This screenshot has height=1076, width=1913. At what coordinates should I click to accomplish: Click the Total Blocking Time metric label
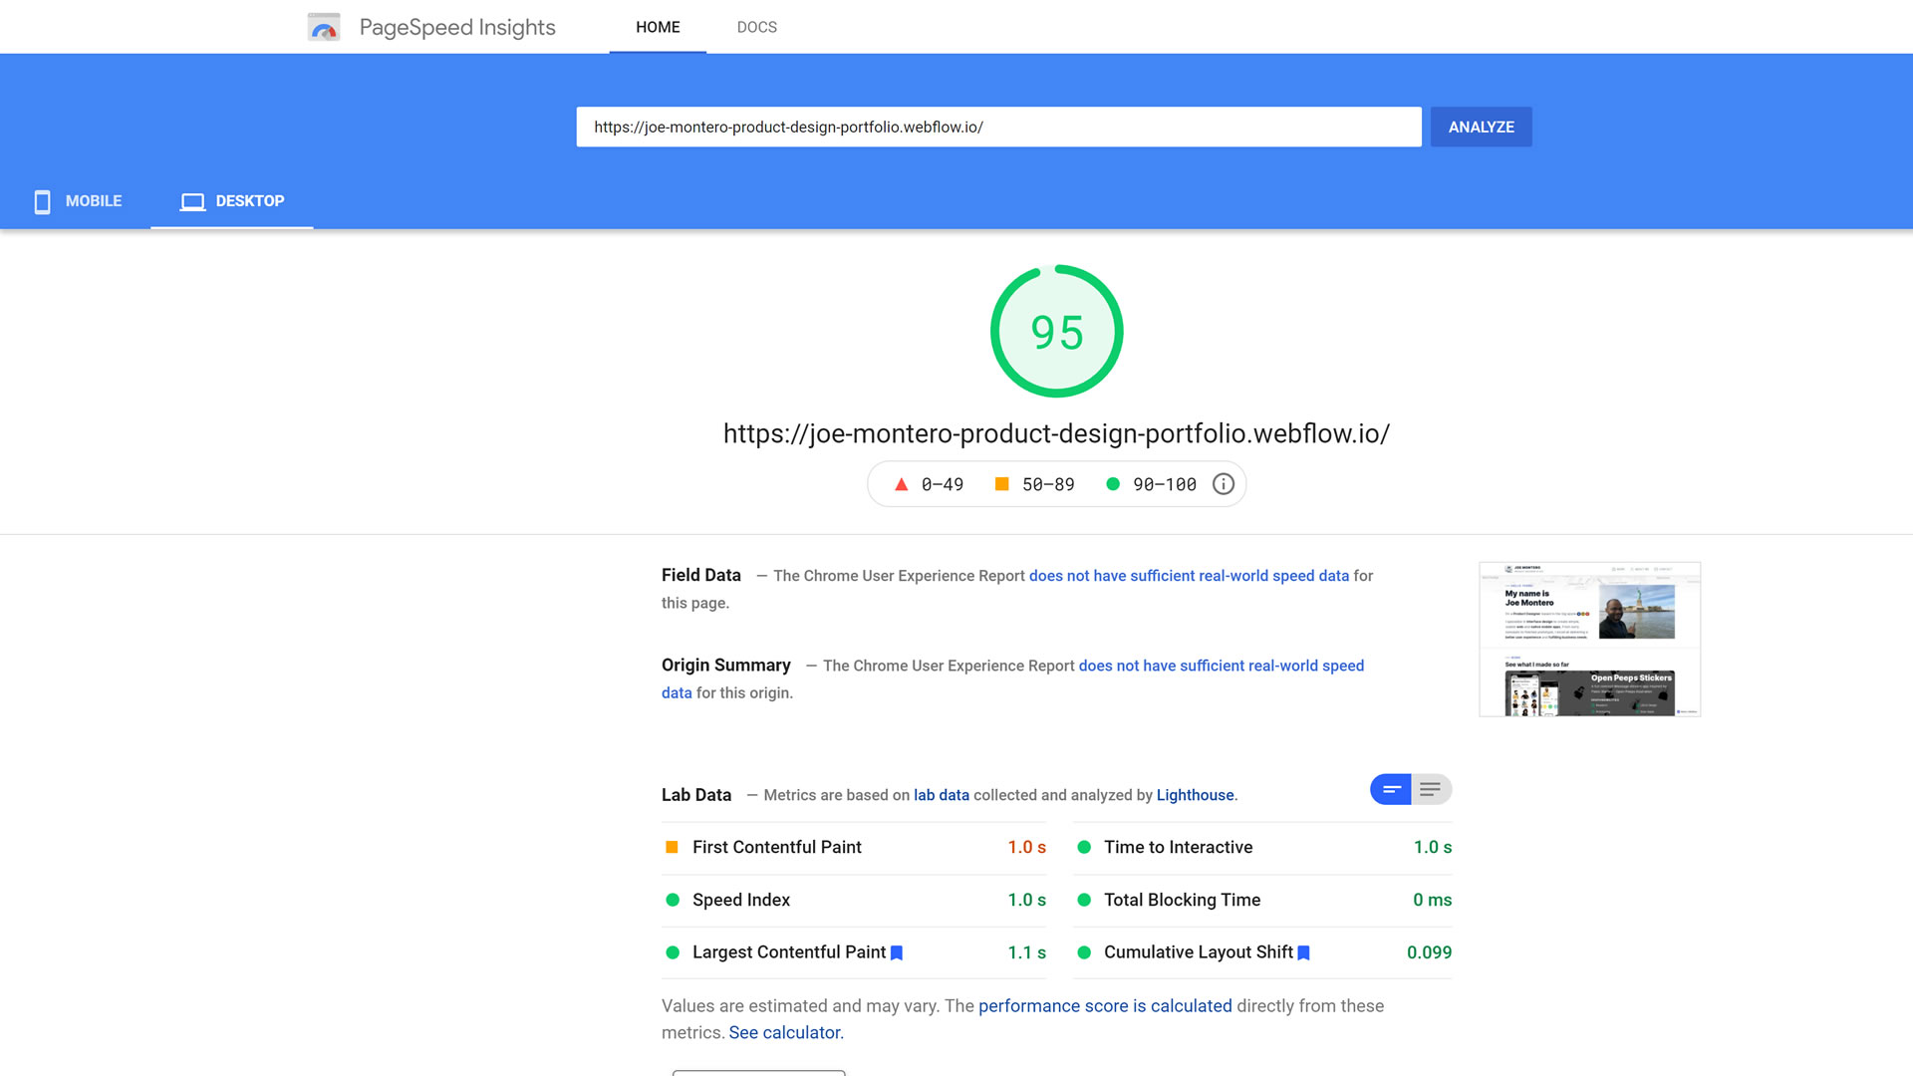1183,900
